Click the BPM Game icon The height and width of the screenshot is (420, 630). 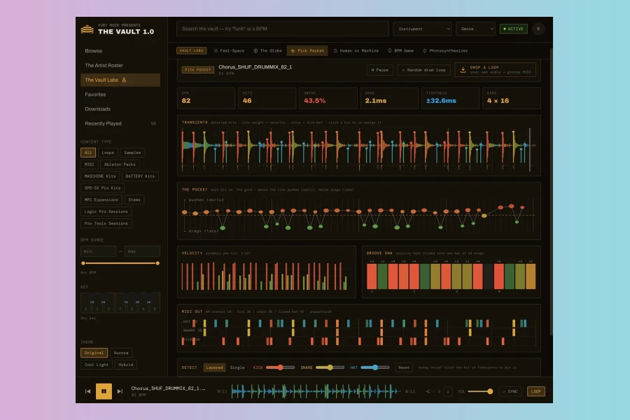[390, 51]
